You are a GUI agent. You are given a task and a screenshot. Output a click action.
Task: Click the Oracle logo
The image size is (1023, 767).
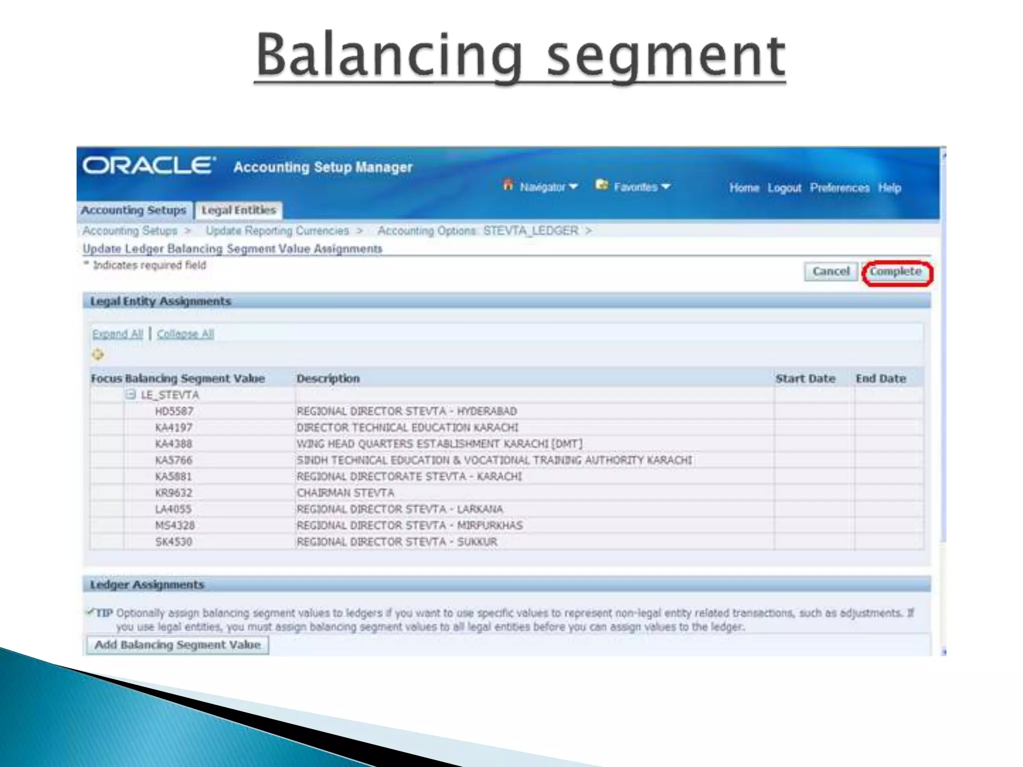tap(149, 165)
